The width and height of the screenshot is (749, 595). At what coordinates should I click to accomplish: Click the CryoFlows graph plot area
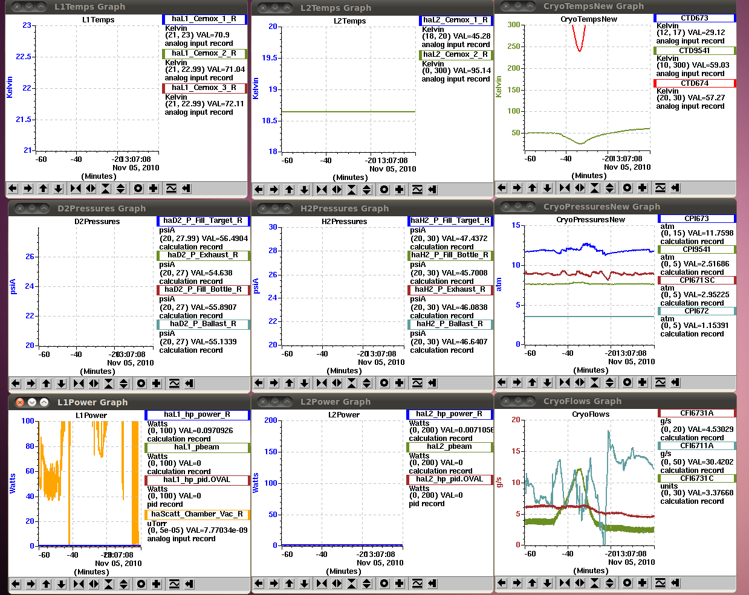588,483
